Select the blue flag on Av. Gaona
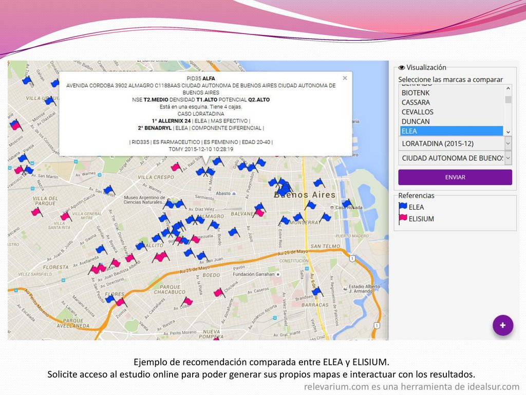Viewport: 526px width, 395px height. pyautogui.click(x=101, y=249)
